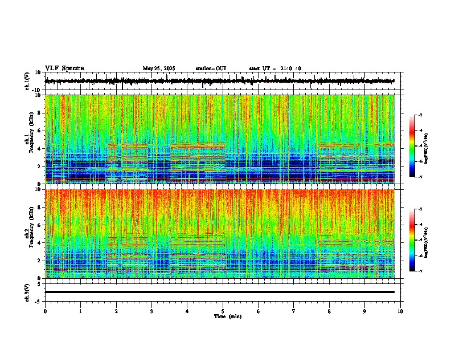Select the ch.2 spectrogram color scale bar

coord(412,240)
